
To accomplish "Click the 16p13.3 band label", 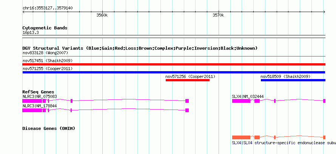I will click(31, 33).
